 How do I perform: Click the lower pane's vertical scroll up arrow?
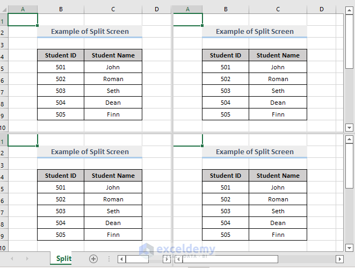tap(349, 139)
